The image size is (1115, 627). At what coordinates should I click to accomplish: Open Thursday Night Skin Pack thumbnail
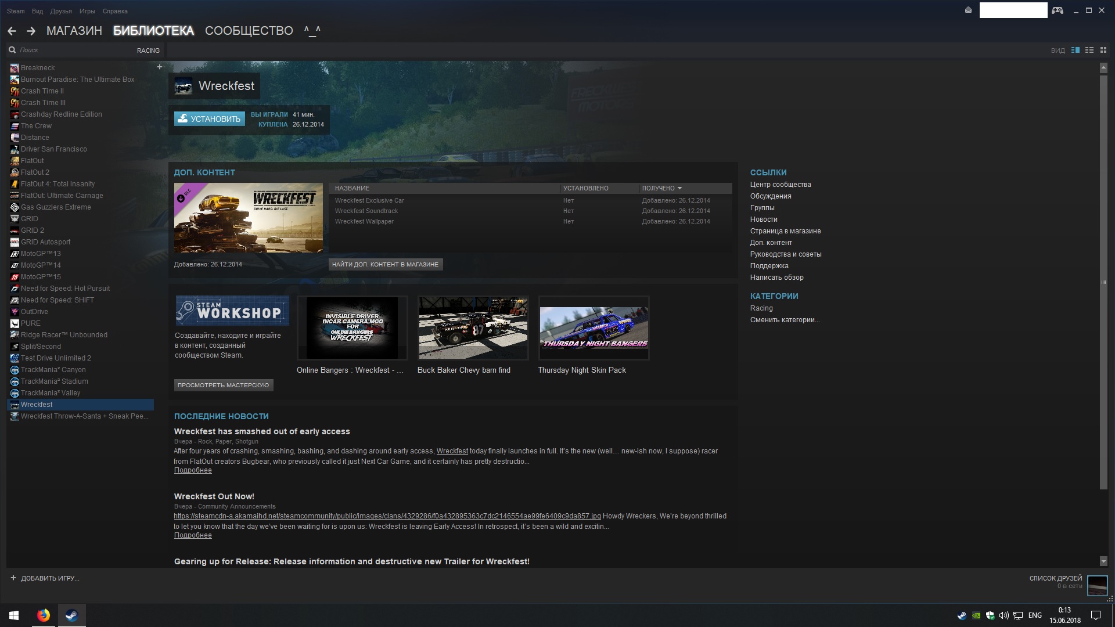(594, 328)
